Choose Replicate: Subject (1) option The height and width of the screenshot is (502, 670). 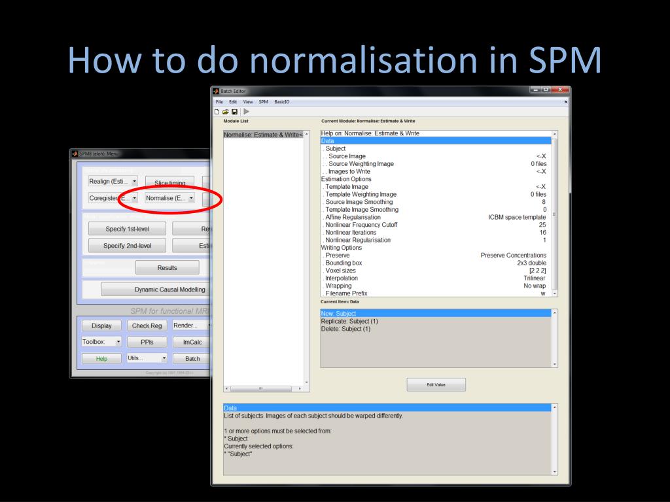pos(436,322)
